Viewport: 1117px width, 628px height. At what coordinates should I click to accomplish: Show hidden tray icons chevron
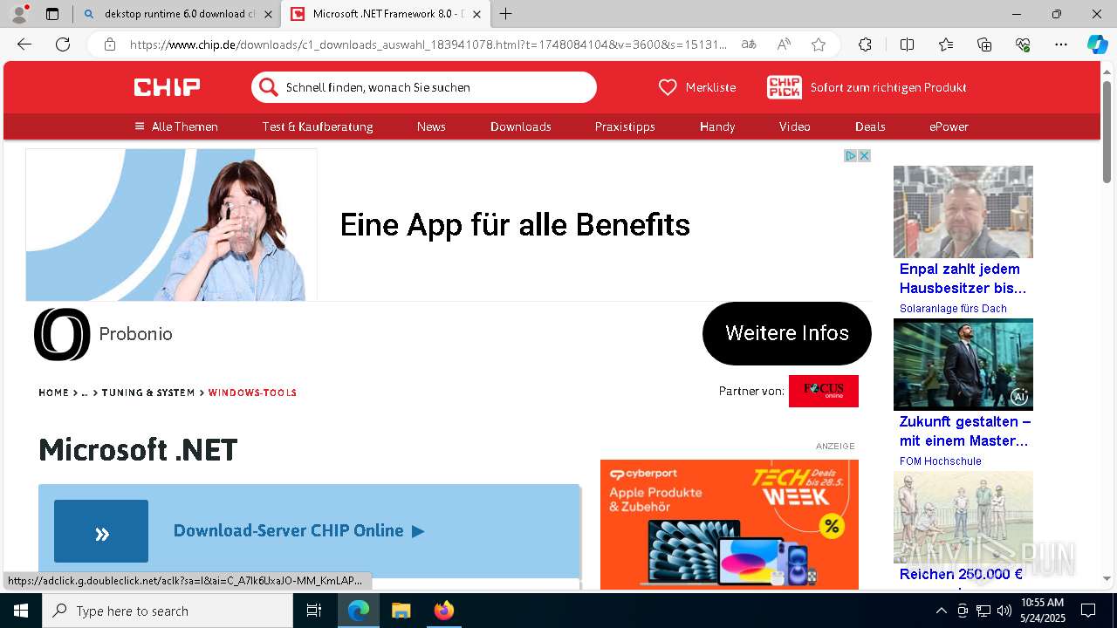pos(941,611)
